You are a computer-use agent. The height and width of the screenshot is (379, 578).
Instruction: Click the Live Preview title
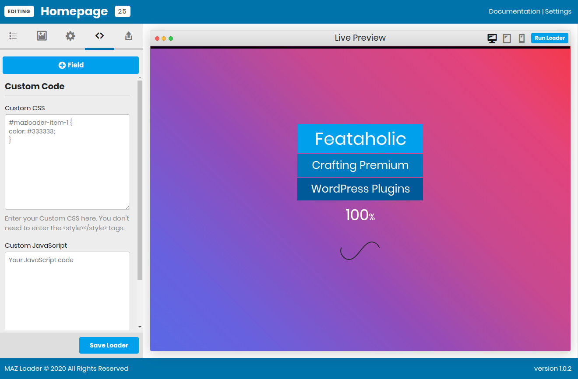click(360, 38)
